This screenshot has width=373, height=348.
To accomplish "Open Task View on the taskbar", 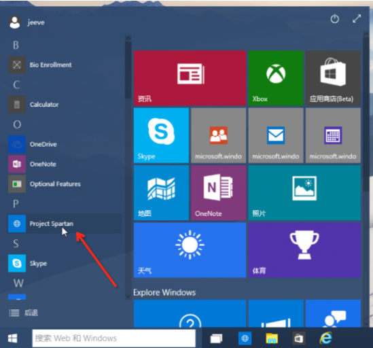I will pos(216,338).
